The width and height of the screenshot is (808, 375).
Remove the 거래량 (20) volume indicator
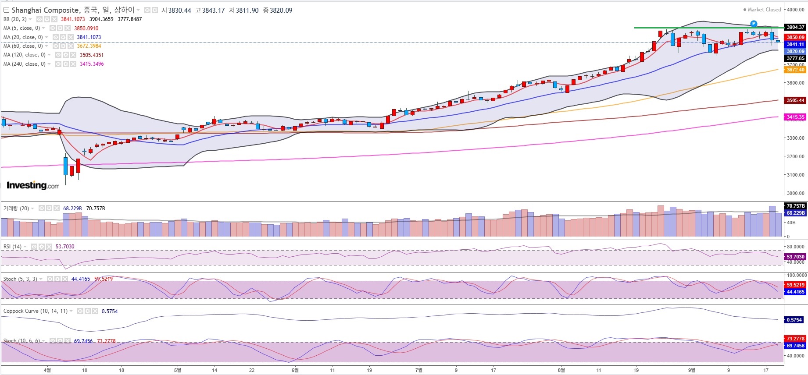click(x=56, y=209)
